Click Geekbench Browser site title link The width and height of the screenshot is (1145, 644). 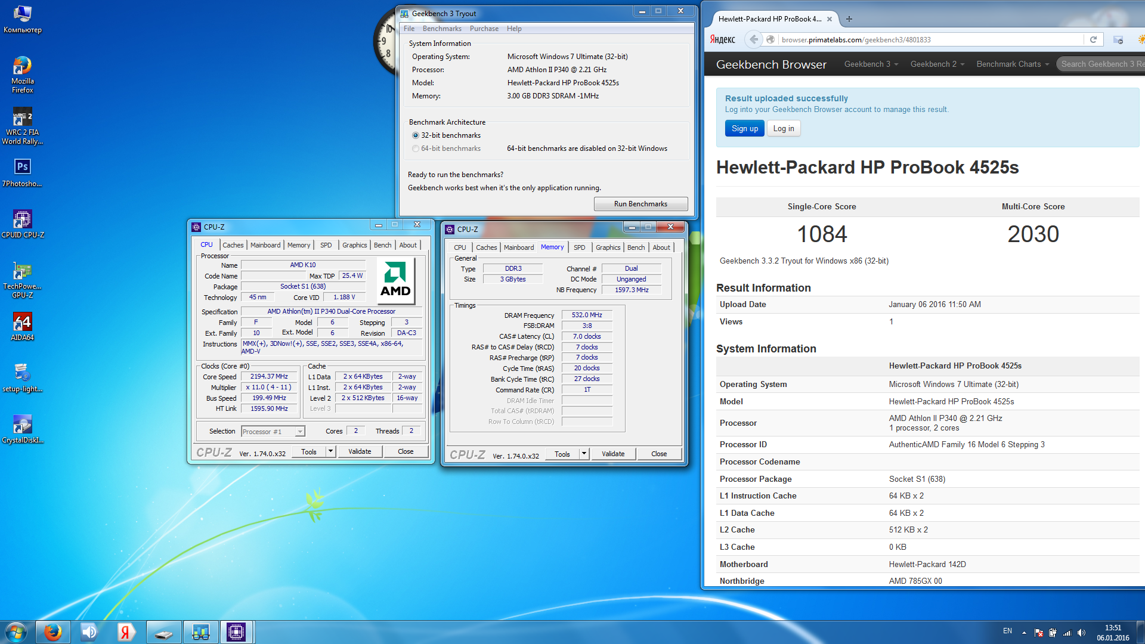[771, 64]
